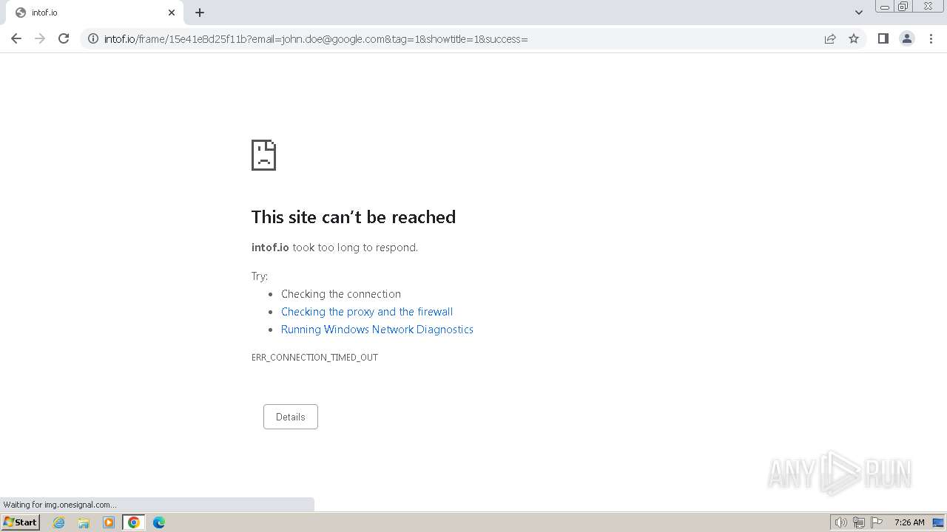This screenshot has height=532, width=947.
Task: View site information icon in address bar
Action: coord(92,38)
